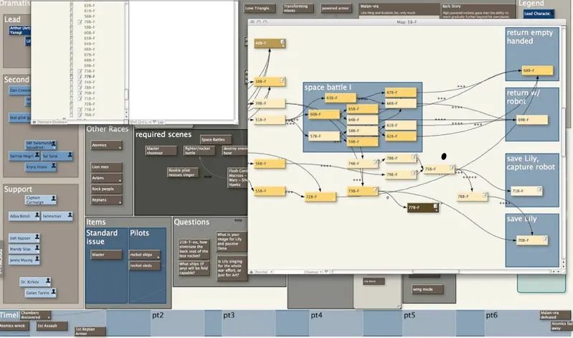
Task: Click the person badge on Adya Botoli note
Action: click(x=37, y=215)
